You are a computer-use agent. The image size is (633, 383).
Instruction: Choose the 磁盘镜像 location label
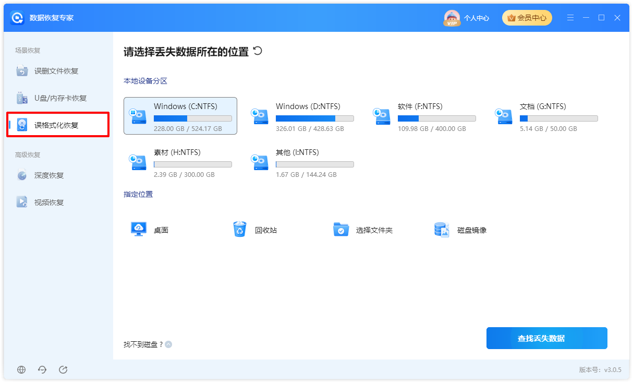pos(472,230)
